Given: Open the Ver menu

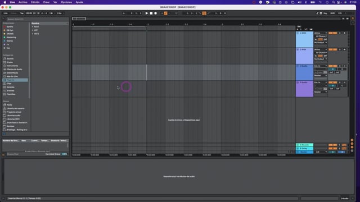Looking at the screenshot, I should (x=55, y=2).
